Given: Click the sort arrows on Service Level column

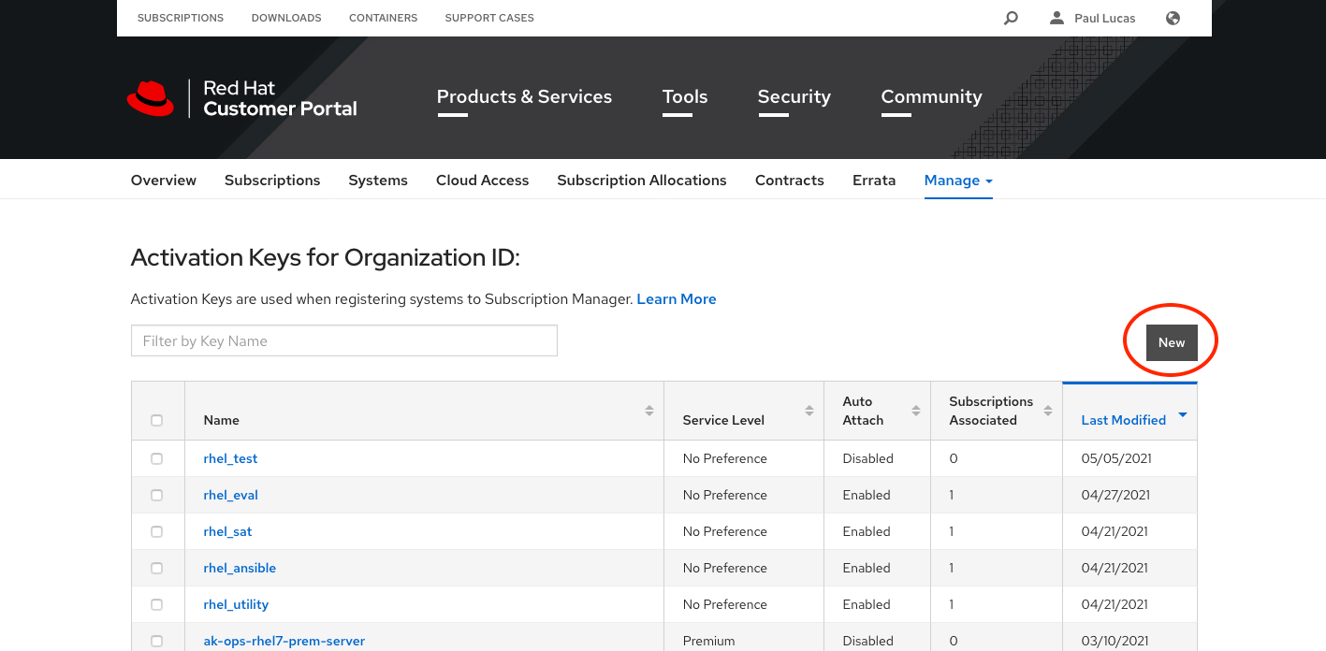Looking at the screenshot, I should click(x=809, y=410).
